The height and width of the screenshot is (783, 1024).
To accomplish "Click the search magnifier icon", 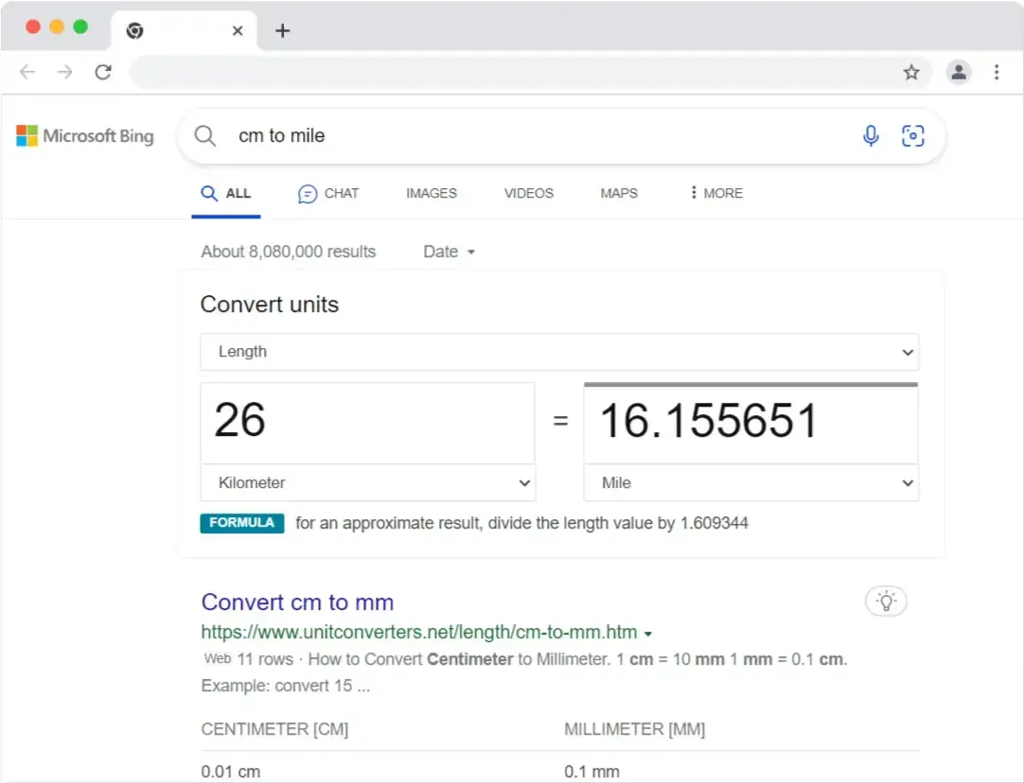I will coord(204,135).
